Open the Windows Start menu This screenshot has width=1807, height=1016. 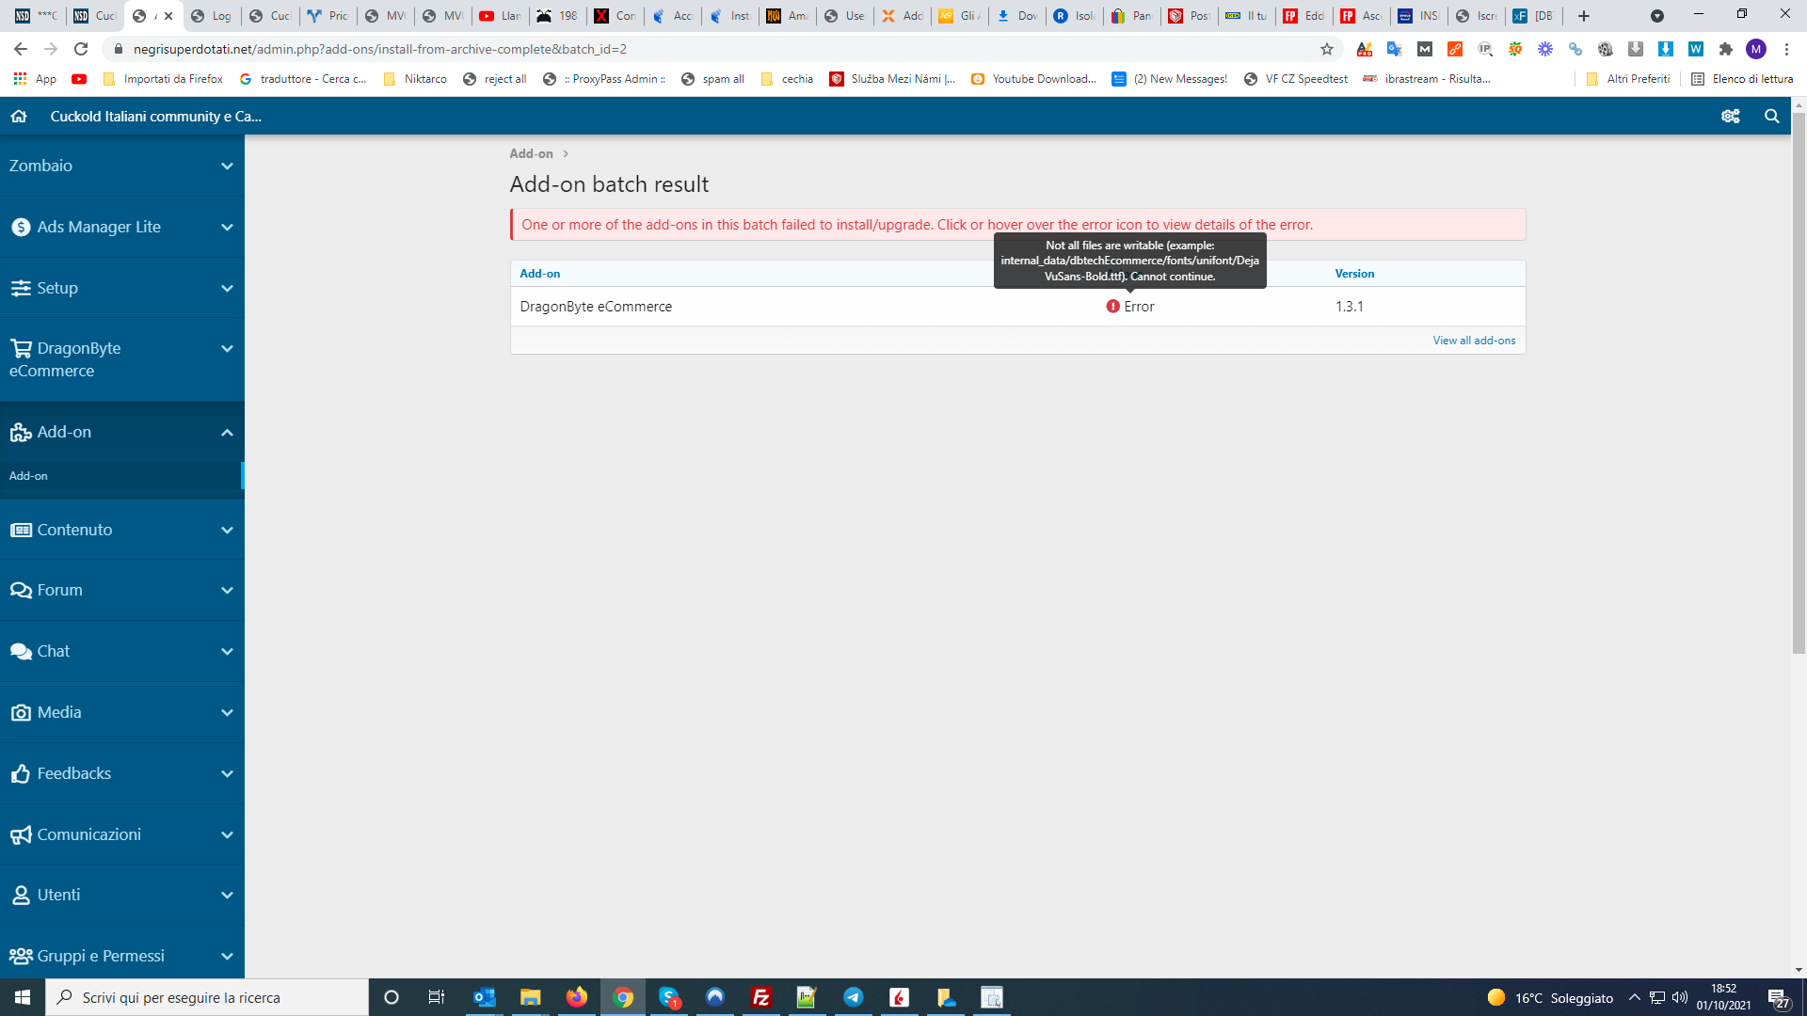(23, 997)
